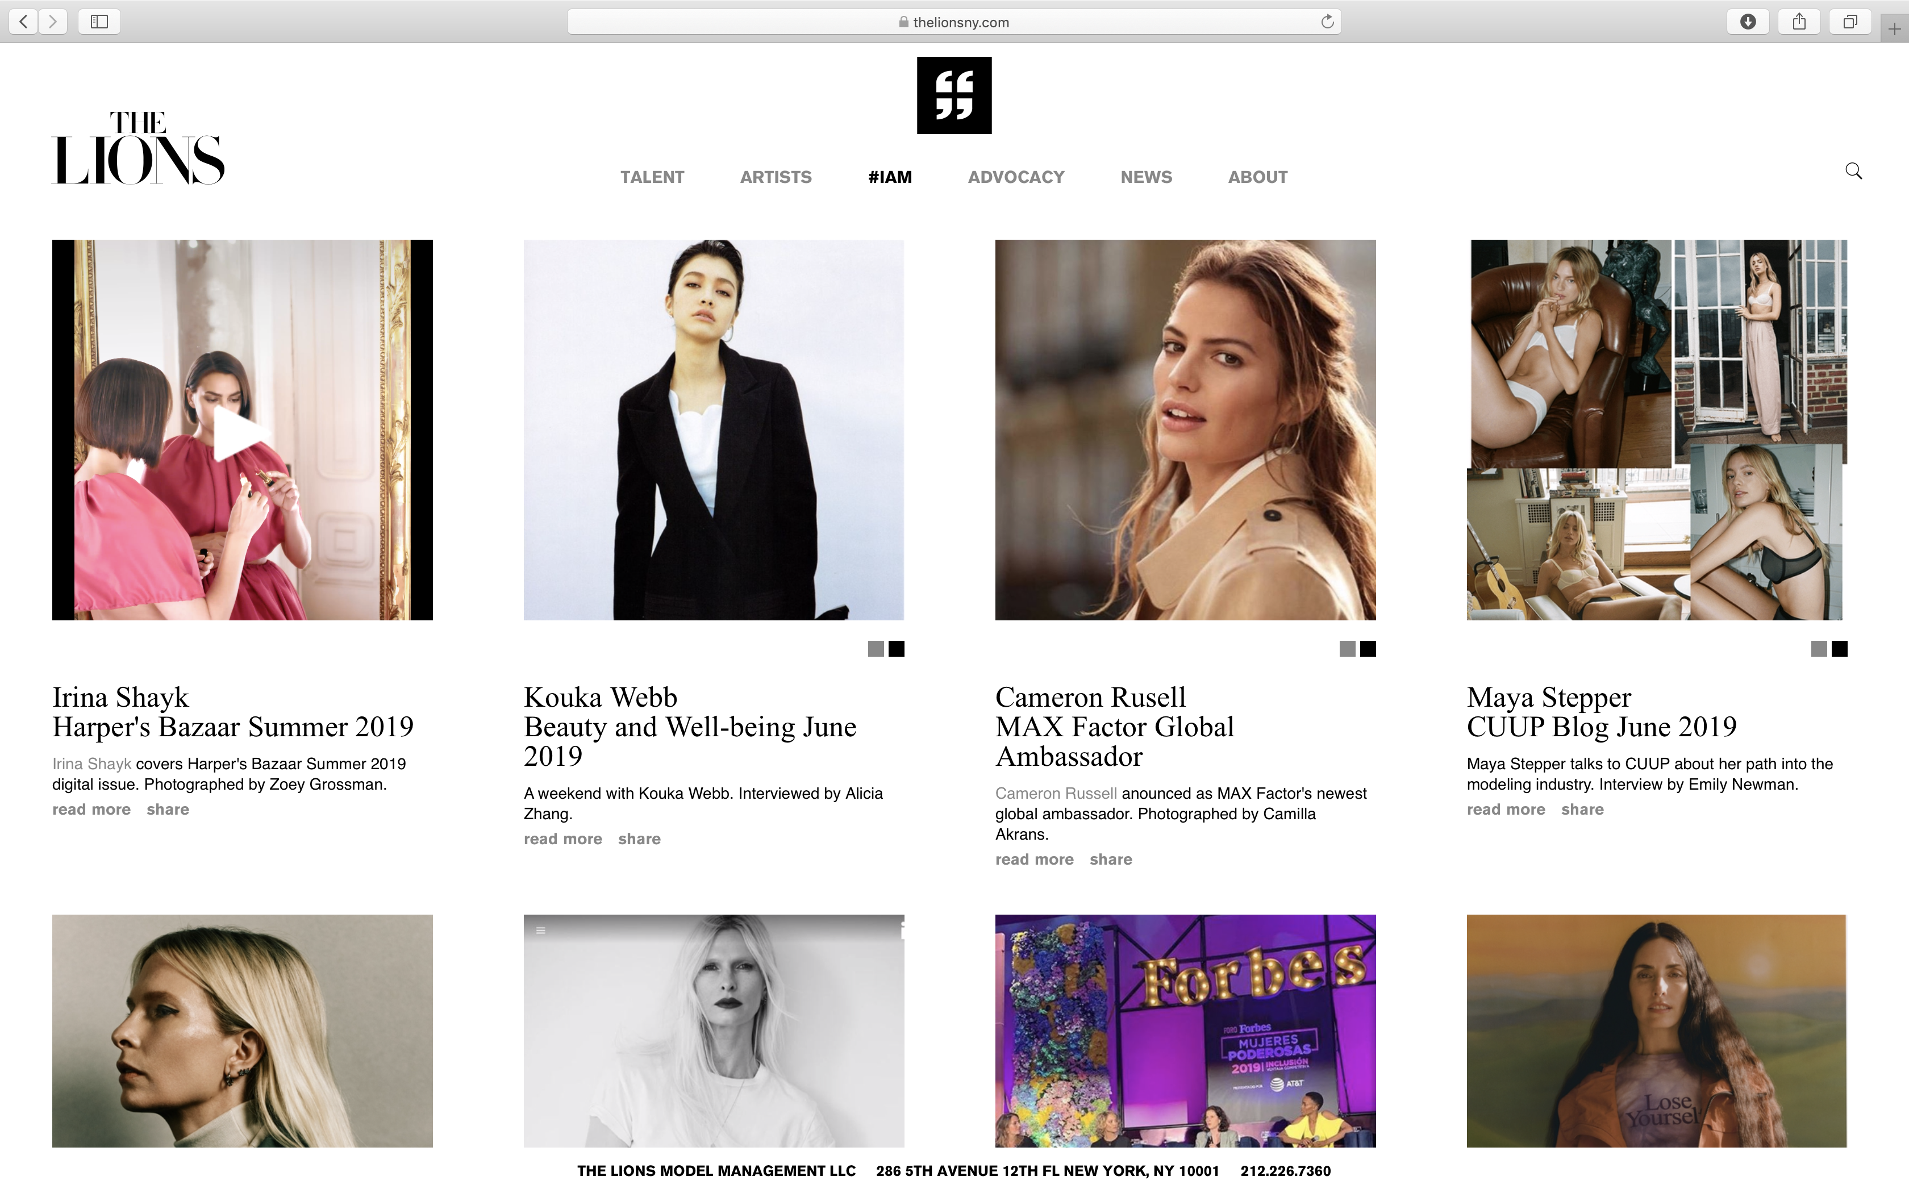Show all tabs using the tab overview icon
1909x1193 pixels.
[1850, 22]
